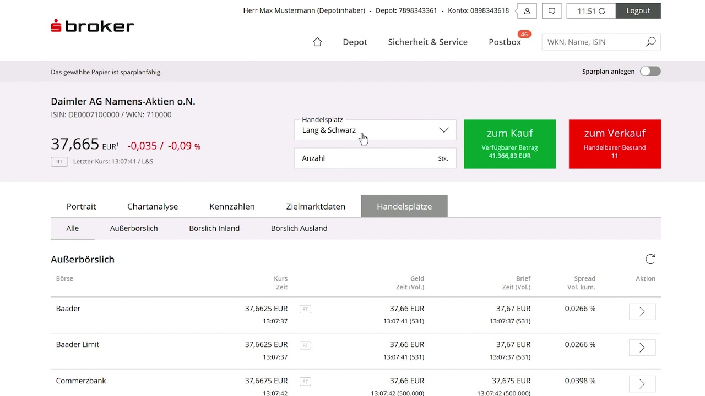Click the S Broker logo
705x396 pixels.
(93, 26)
